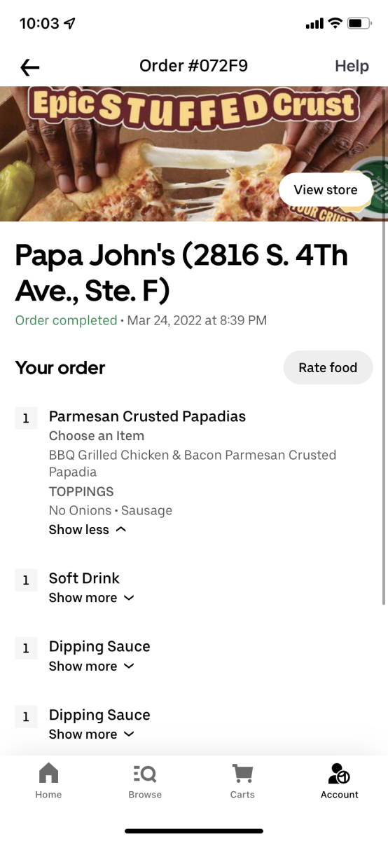Tap the Parmesan Crusted Papadias quantity box
The image size is (388, 841).
coord(26,418)
